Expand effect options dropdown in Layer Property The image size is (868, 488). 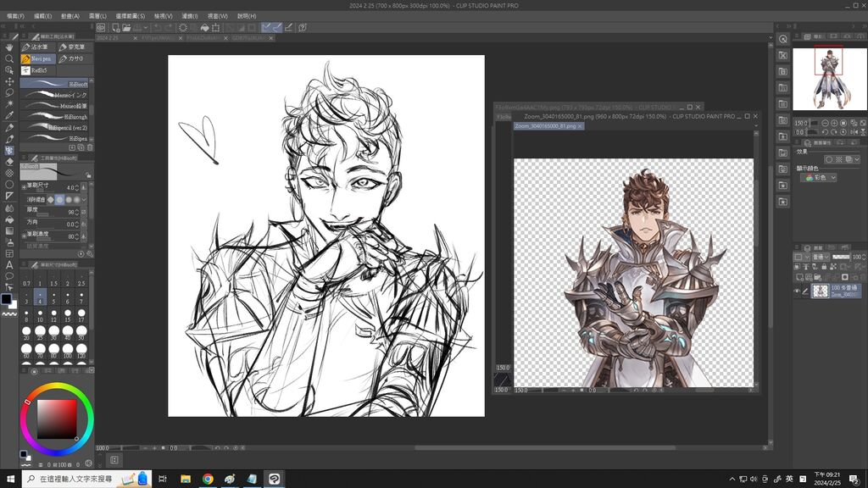tap(858, 159)
